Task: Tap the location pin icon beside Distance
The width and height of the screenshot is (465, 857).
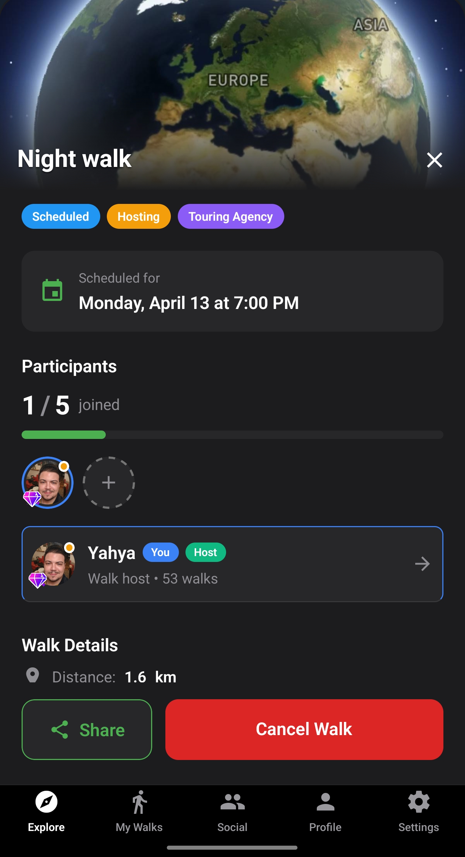Action: [33, 675]
